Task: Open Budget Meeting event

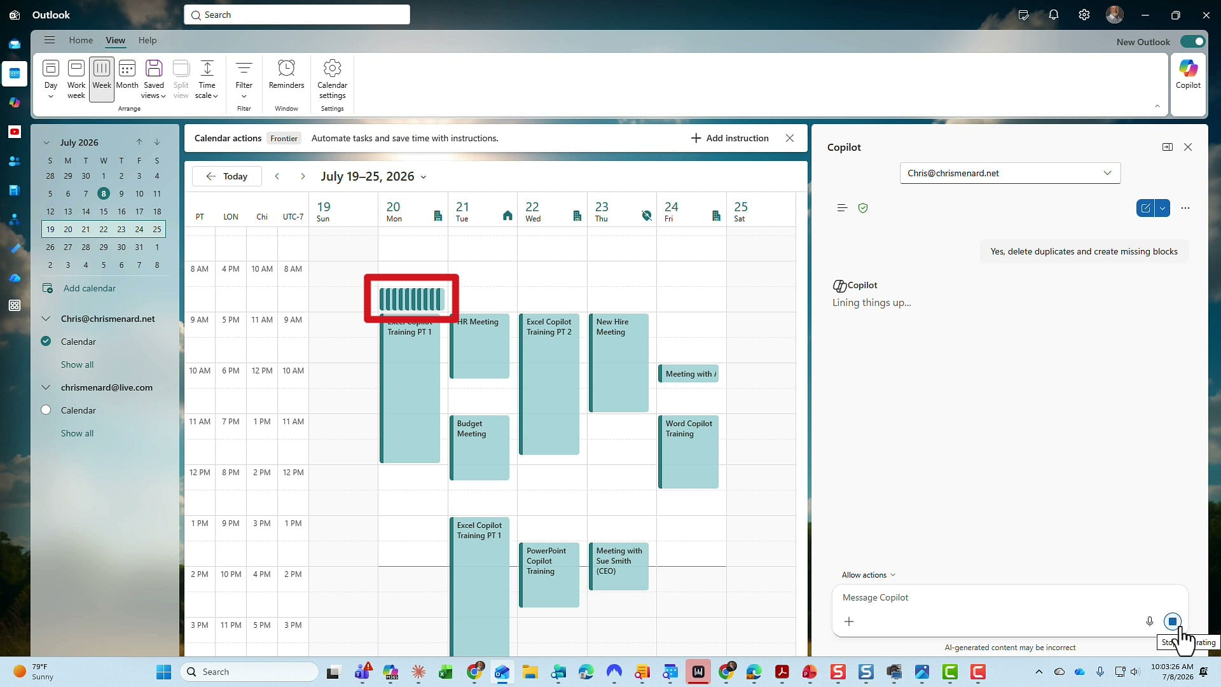Action: (479, 447)
